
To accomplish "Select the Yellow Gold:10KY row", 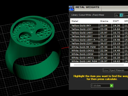I will (x=99, y=29).
